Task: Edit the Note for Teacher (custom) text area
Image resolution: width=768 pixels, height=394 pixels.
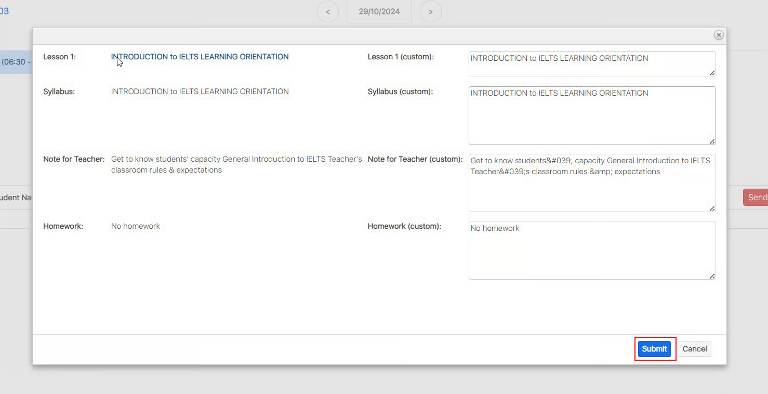Action: pyautogui.click(x=591, y=183)
